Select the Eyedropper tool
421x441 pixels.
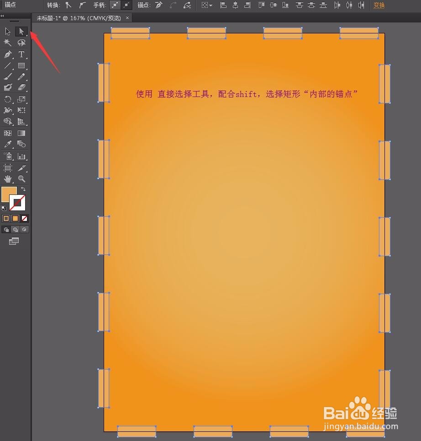tap(8, 144)
